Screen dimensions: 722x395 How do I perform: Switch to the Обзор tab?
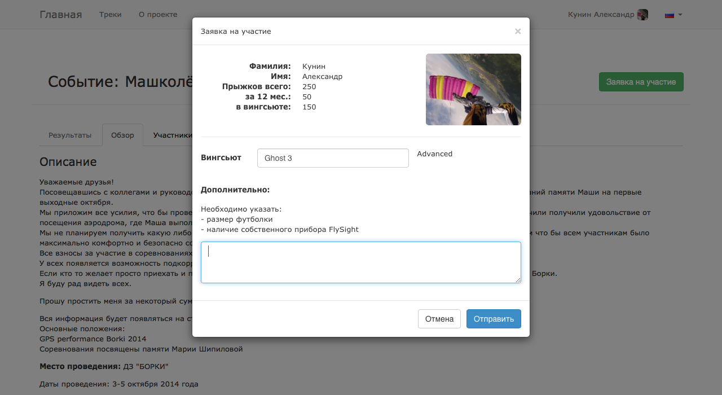point(122,135)
